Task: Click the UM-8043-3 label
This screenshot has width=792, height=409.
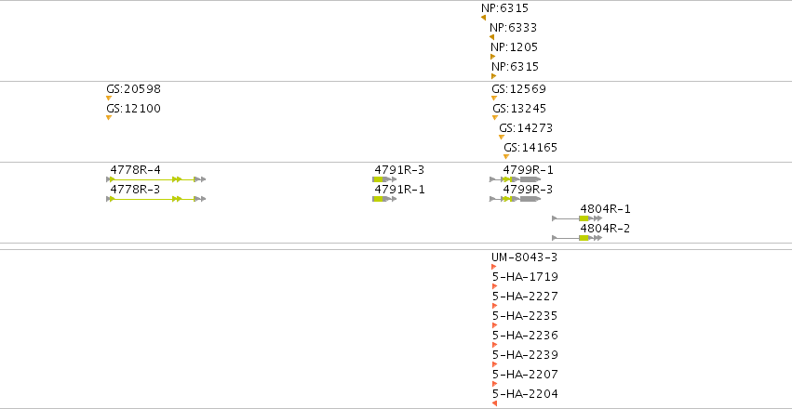Action: (524, 257)
